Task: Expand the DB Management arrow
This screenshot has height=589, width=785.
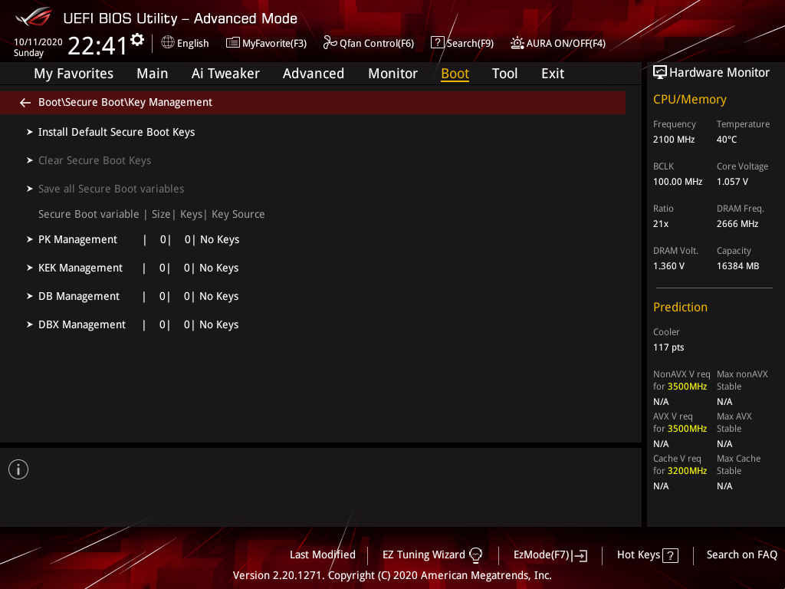Action: [30, 297]
